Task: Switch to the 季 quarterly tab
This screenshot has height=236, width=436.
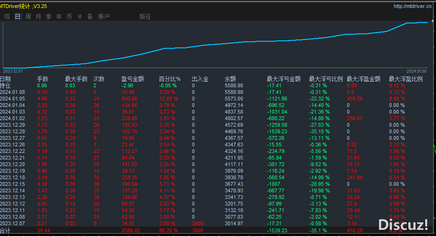Action: 49,17
